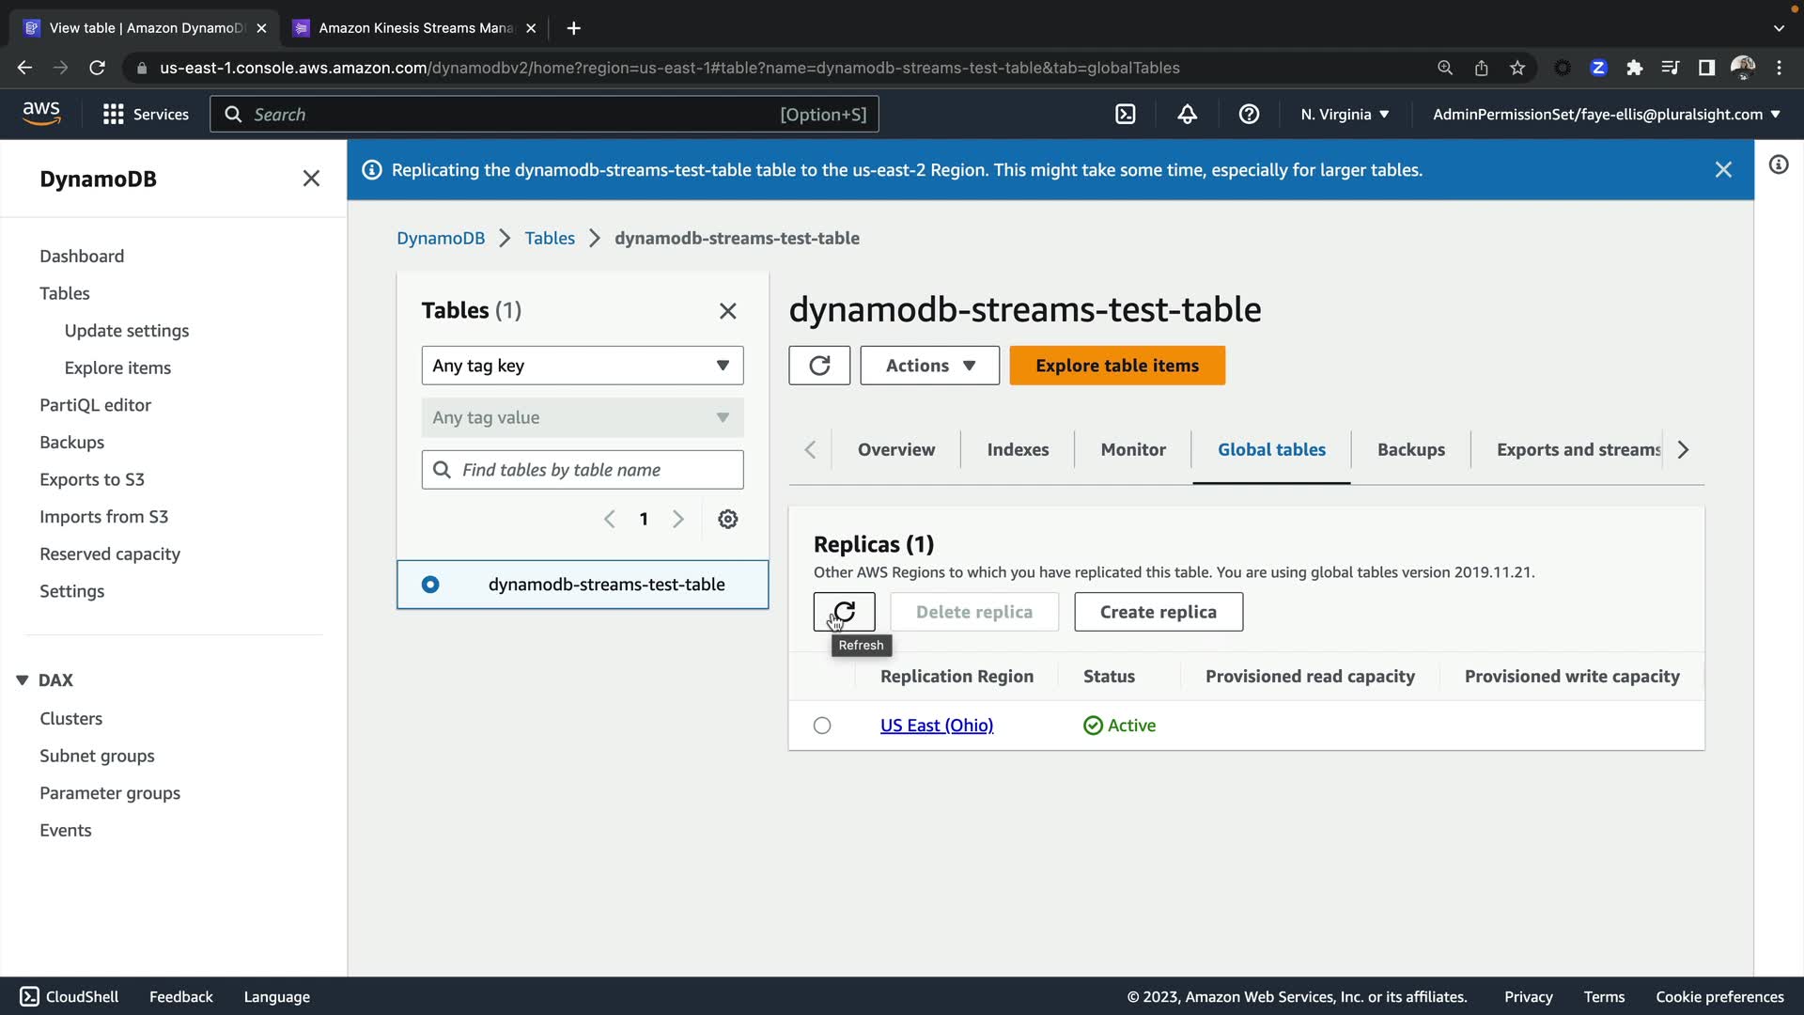Click the help question mark icon
This screenshot has width=1804, height=1015.
click(x=1249, y=114)
